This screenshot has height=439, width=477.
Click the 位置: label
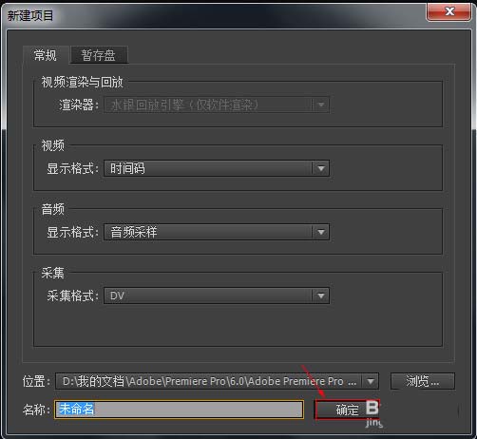[x=36, y=381]
